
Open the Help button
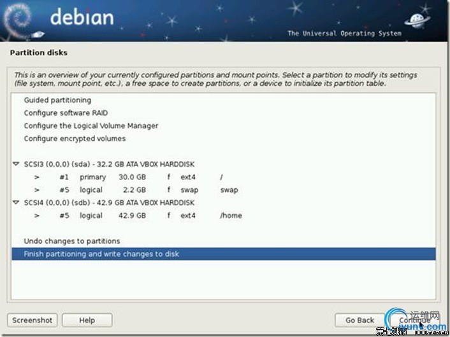tap(87, 320)
